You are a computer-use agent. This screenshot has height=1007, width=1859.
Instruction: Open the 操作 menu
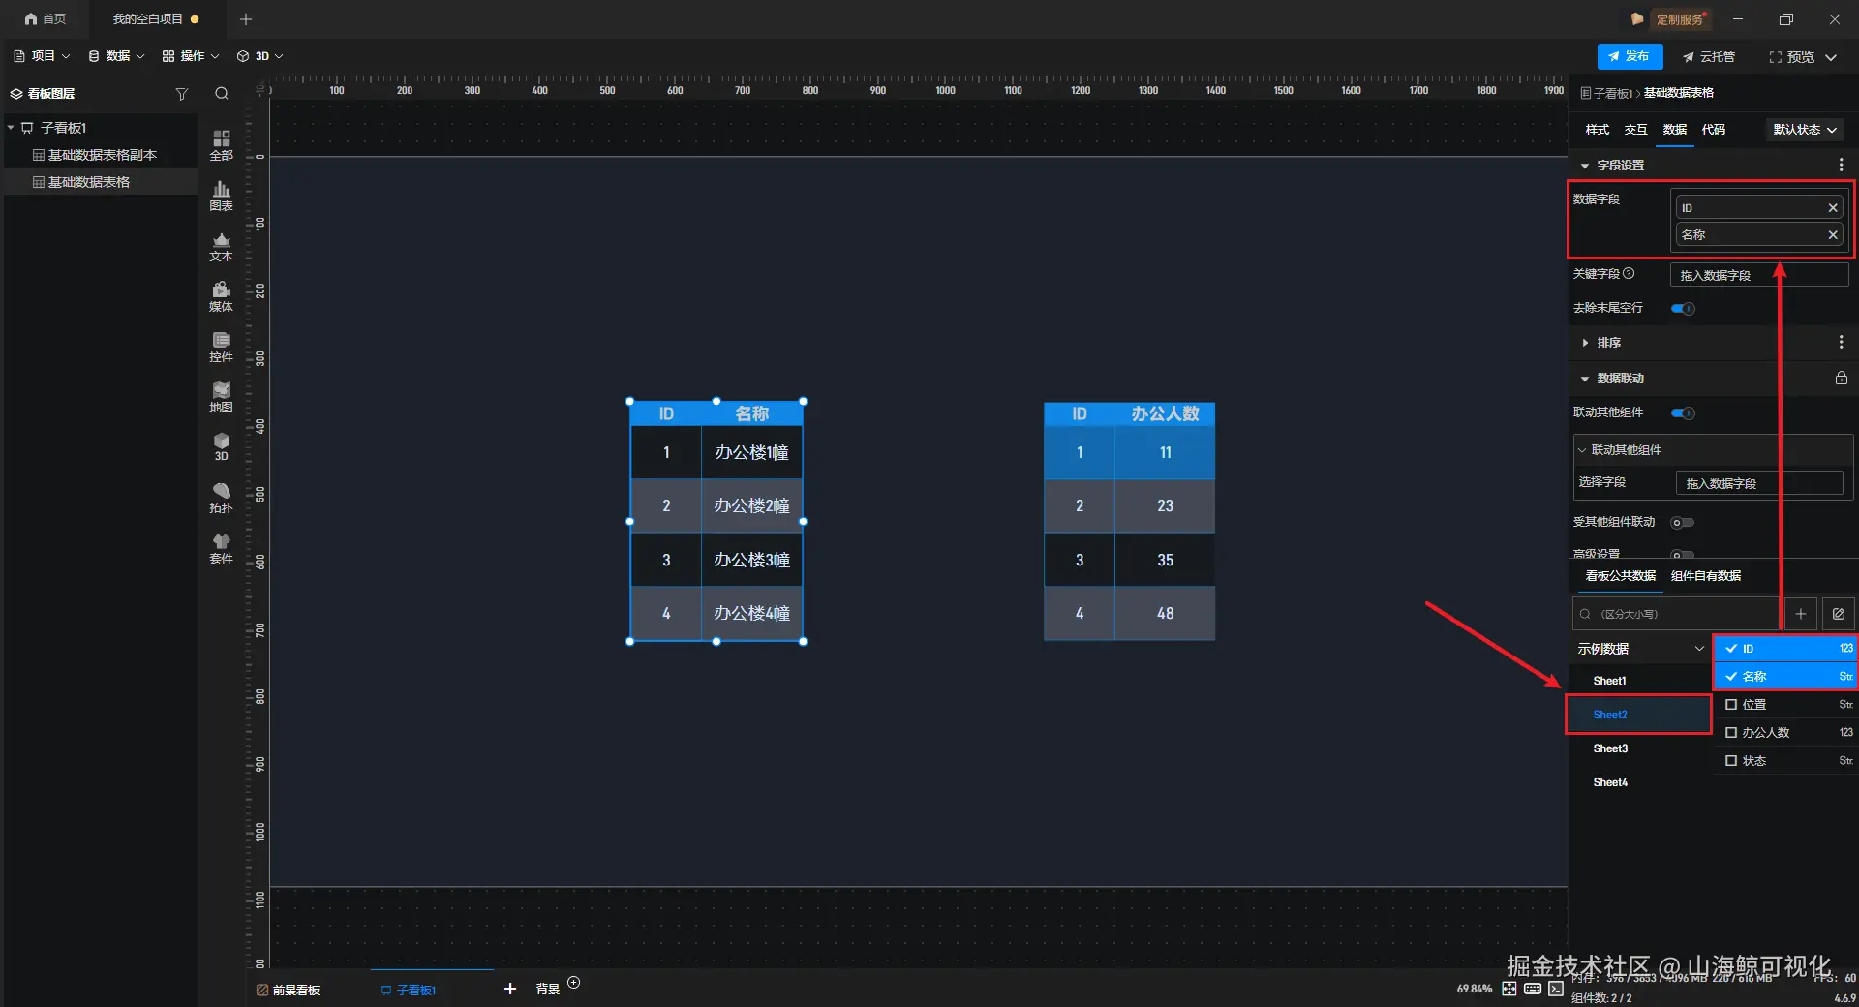click(191, 56)
